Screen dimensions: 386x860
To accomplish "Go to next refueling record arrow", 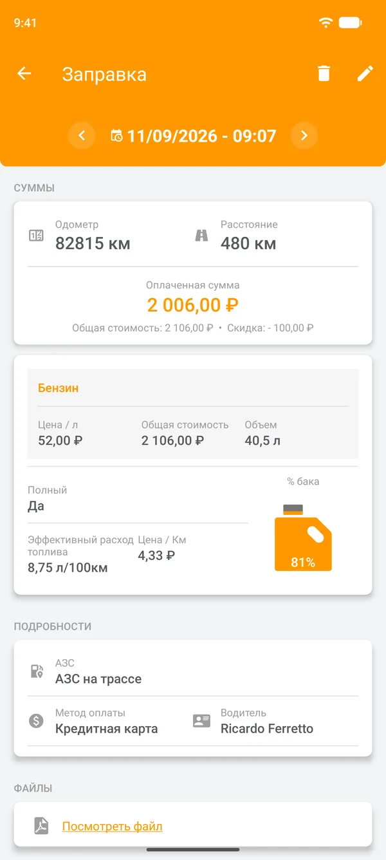I will coord(304,136).
